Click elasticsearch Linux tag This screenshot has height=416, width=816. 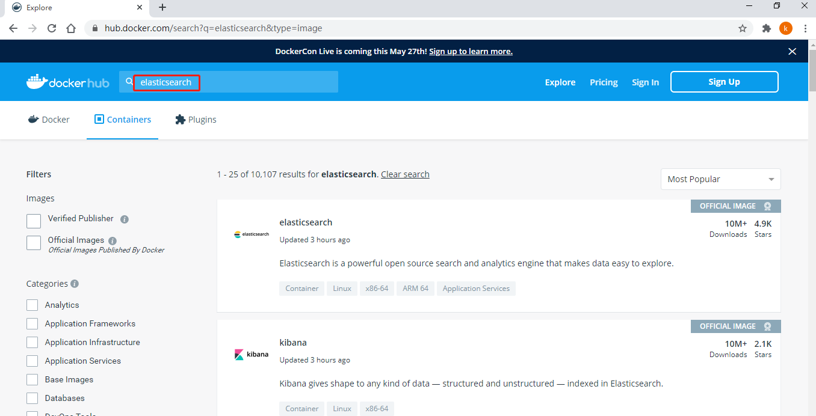tap(342, 289)
